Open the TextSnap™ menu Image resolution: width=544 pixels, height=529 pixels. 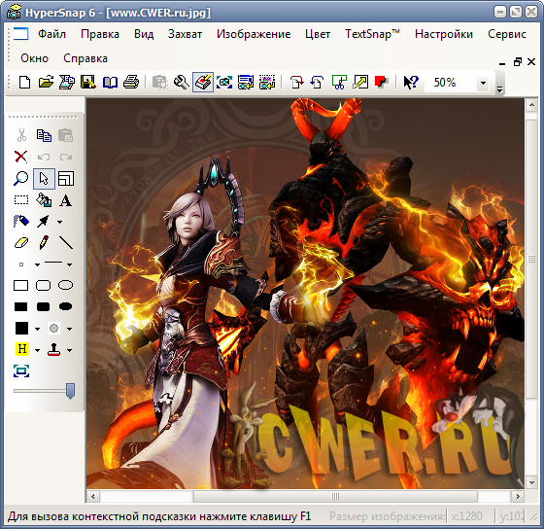(372, 34)
